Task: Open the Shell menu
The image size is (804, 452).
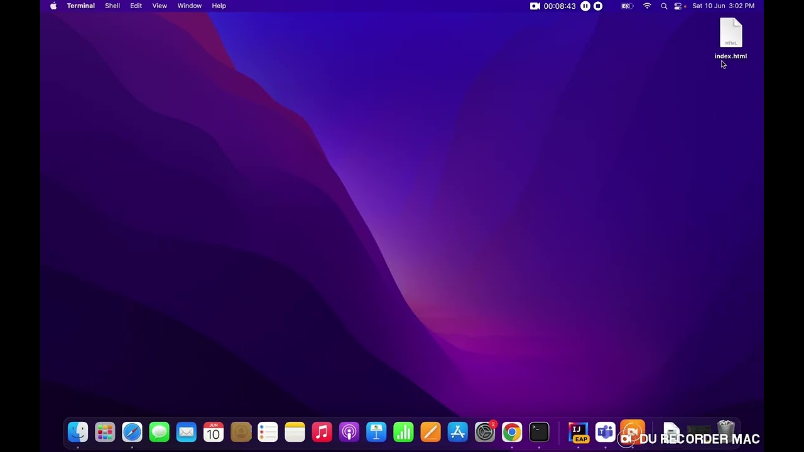Action: tap(112, 6)
